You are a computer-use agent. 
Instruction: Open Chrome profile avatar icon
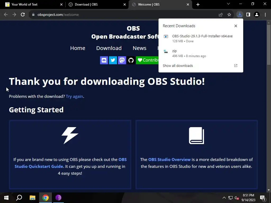pos(257,15)
